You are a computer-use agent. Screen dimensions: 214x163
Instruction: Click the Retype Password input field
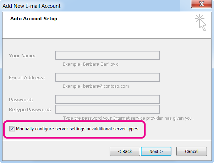pos(108,109)
